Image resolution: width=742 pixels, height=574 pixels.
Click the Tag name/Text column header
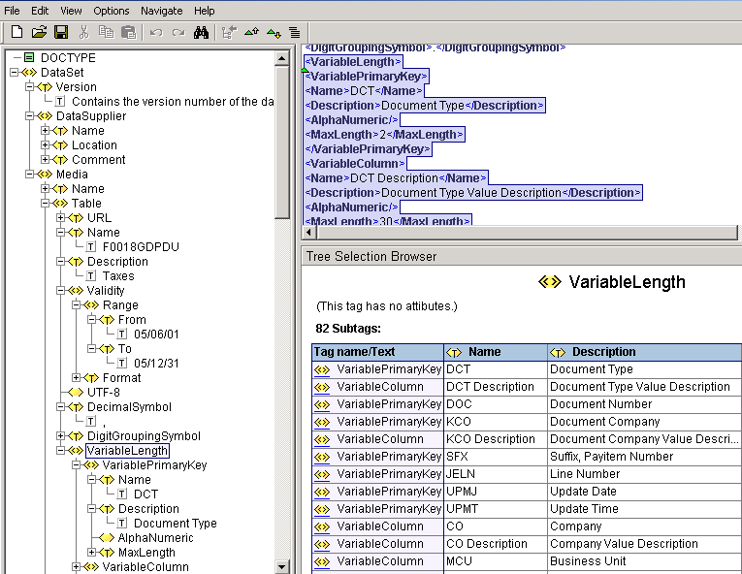pyautogui.click(x=377, y=352)
